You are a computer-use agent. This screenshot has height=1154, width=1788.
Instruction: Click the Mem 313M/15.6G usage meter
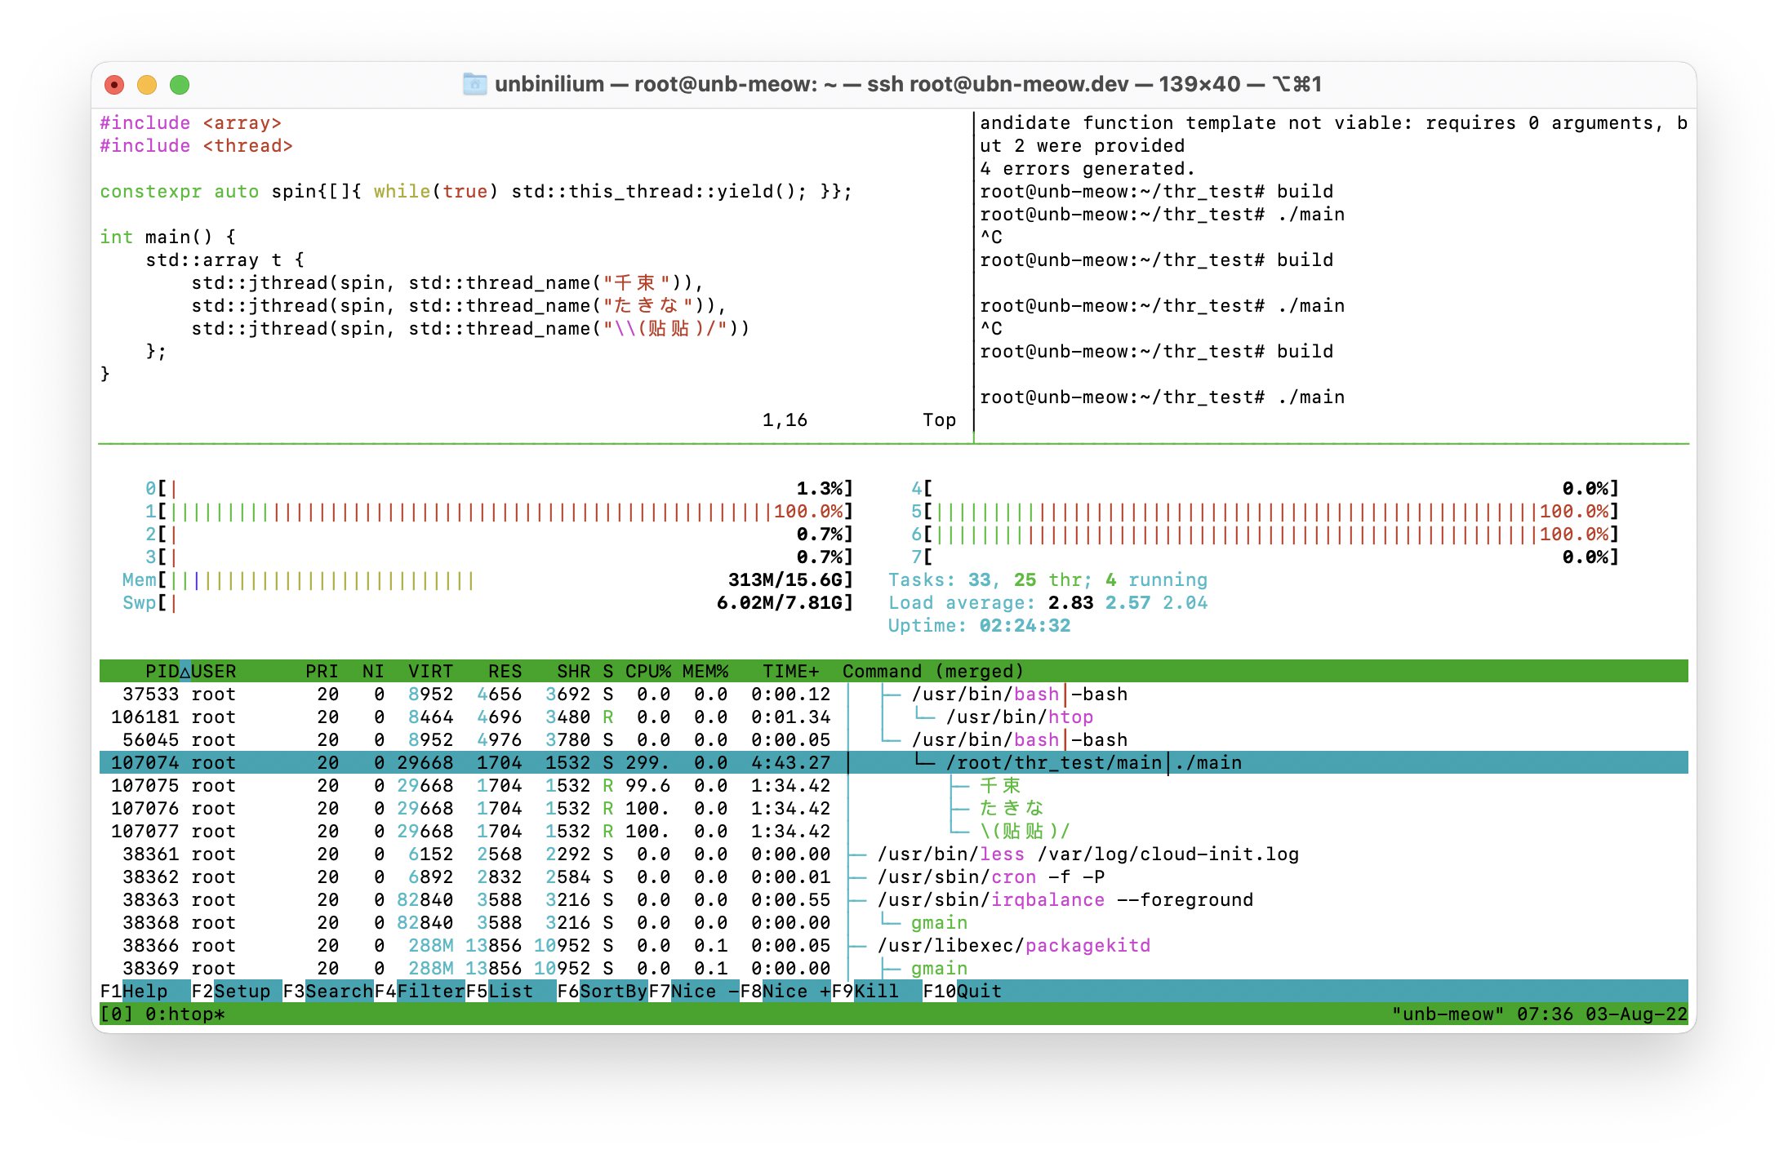pos(487,579)
